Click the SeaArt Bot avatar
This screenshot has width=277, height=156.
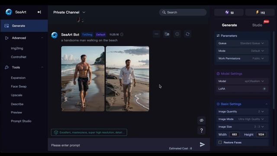click(55, 35)
